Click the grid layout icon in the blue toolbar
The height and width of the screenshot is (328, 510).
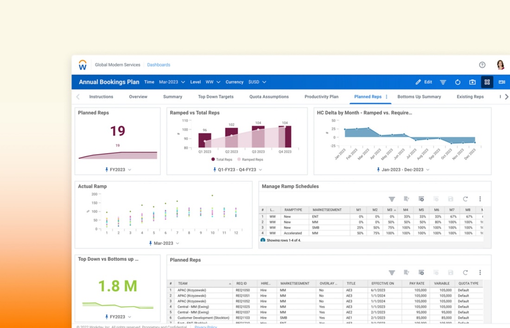tap(487, 82)
